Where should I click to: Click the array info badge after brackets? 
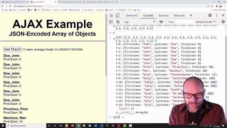156,41
